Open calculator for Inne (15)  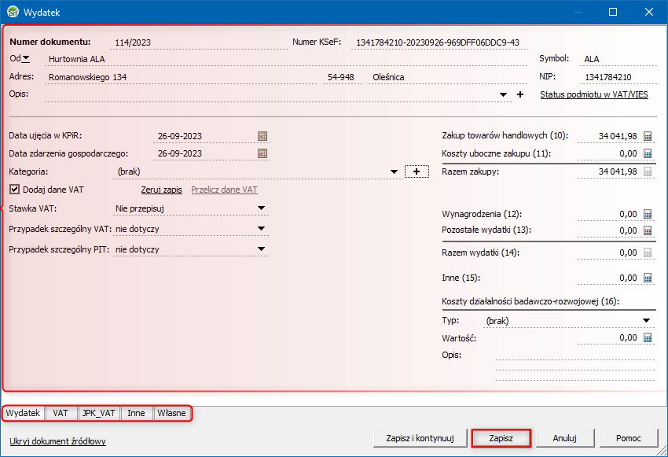tap(648, 278)
